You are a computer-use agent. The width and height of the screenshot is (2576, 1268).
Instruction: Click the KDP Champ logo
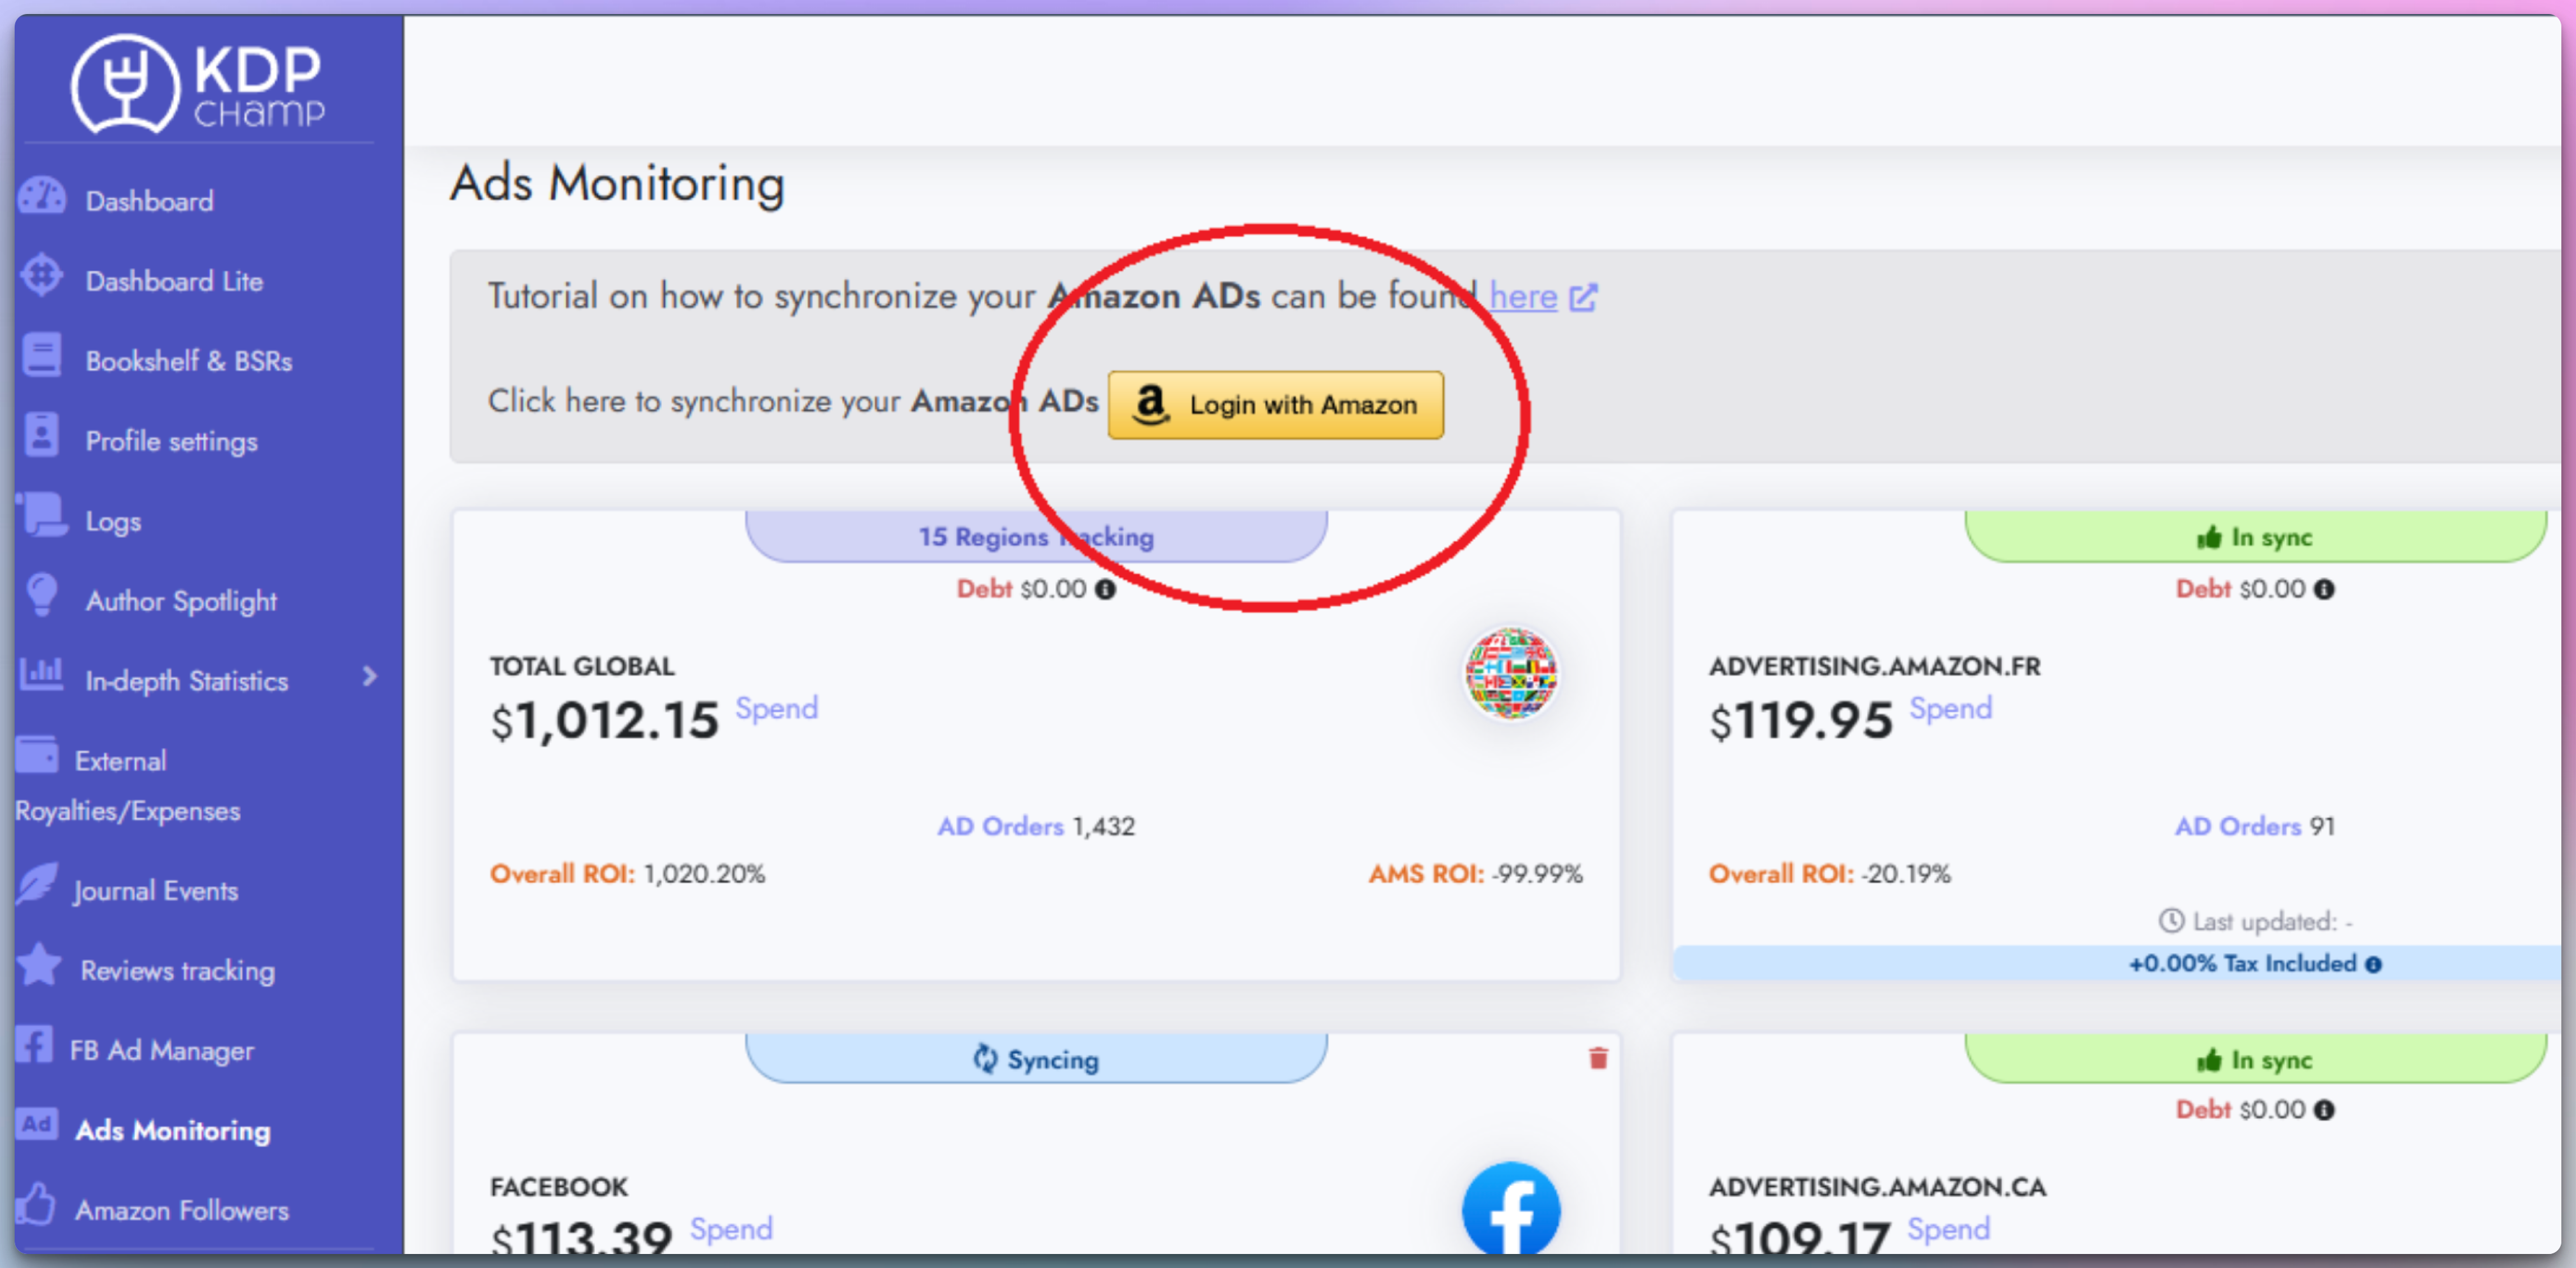click(x=198, y=85)
